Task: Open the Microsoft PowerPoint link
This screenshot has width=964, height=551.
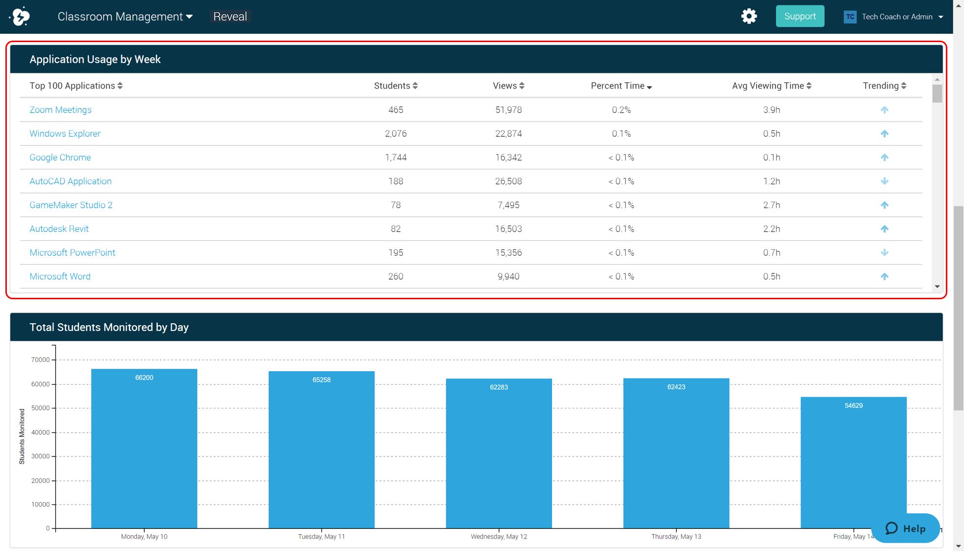Action: pyautogui.click(x=72, y=253)
